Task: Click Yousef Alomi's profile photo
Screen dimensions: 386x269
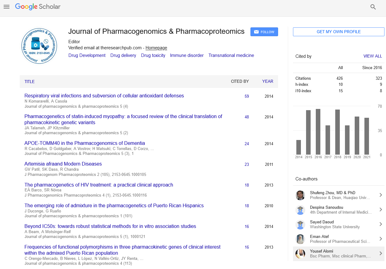Action: pos(300,253)
